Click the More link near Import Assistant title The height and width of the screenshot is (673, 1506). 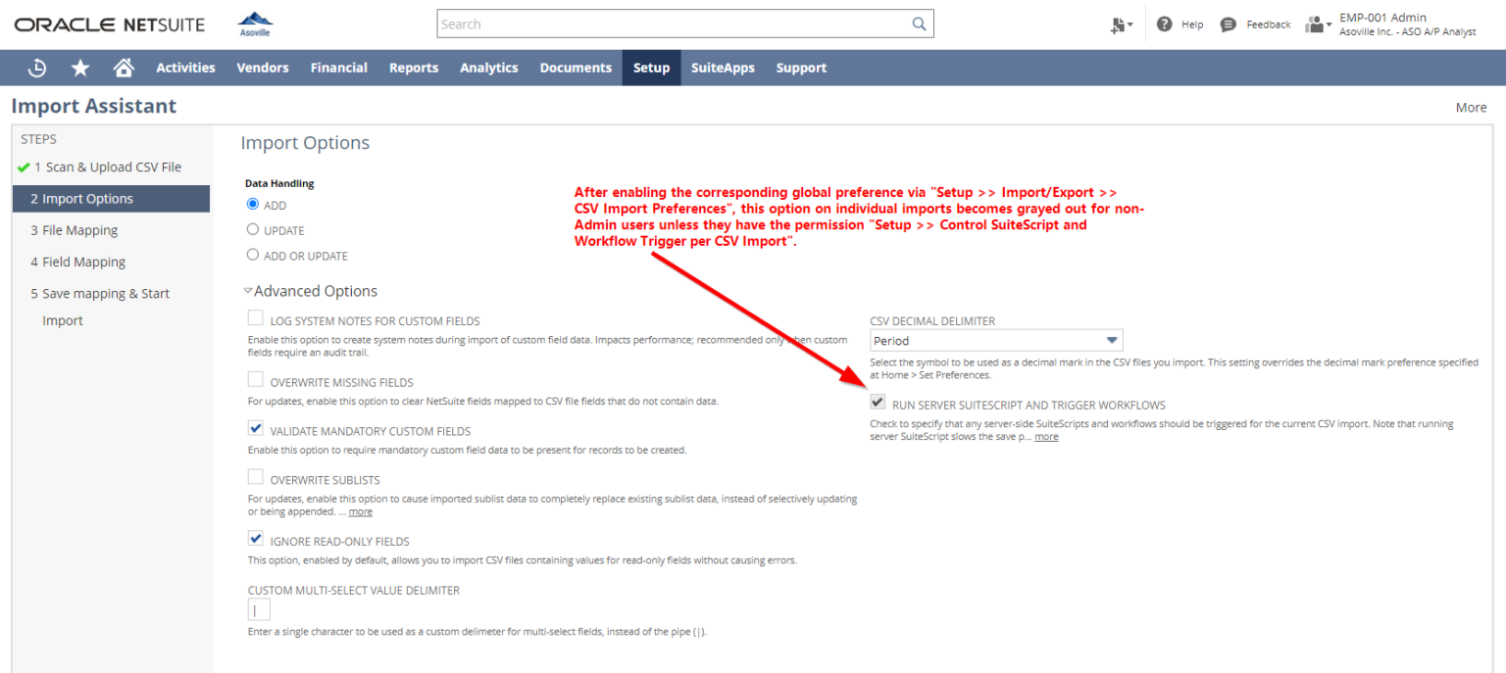[1471, 107]
